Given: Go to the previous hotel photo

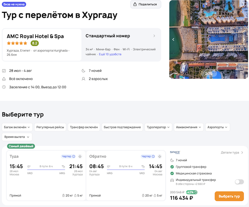Looking at the screenshot, I should [x=173, y=40].
